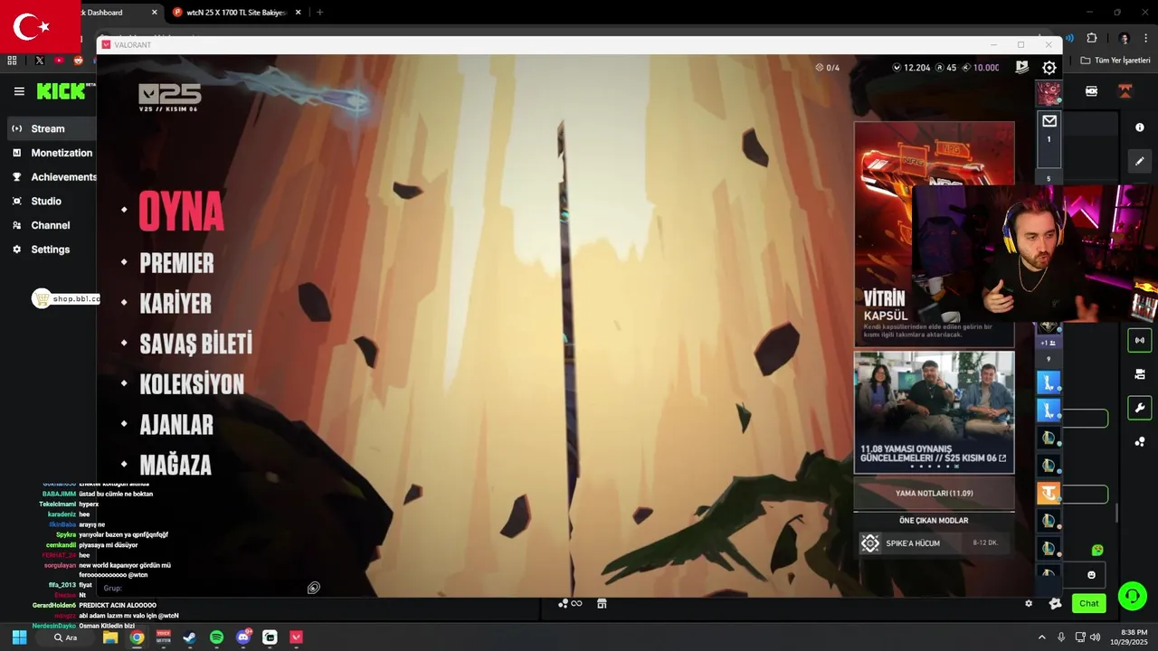Image resolution: width=1158 pixels, height=651 pixels.
Task: Click the YAMA NOTLARI (11.09) button
Action: 934,494
